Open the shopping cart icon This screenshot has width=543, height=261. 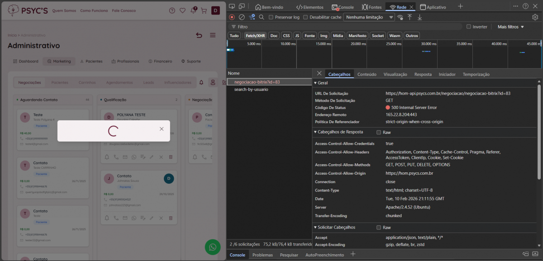[x=204, y=10]
